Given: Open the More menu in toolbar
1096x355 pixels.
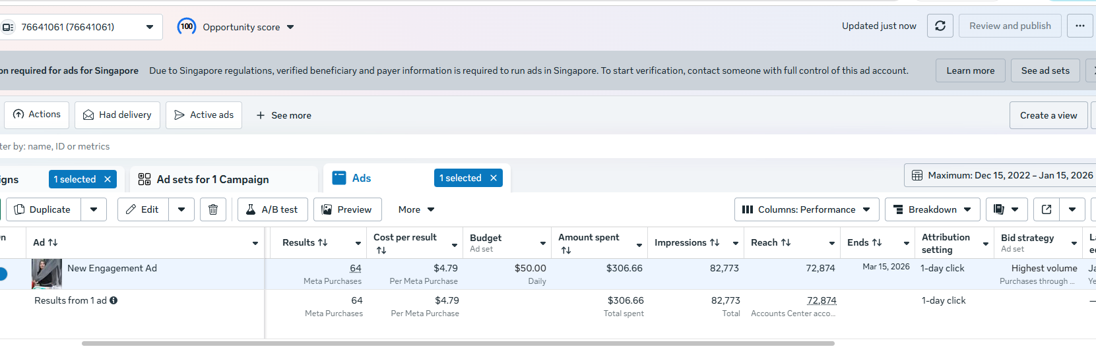Looking at the screenshot, I should [416, 209].
